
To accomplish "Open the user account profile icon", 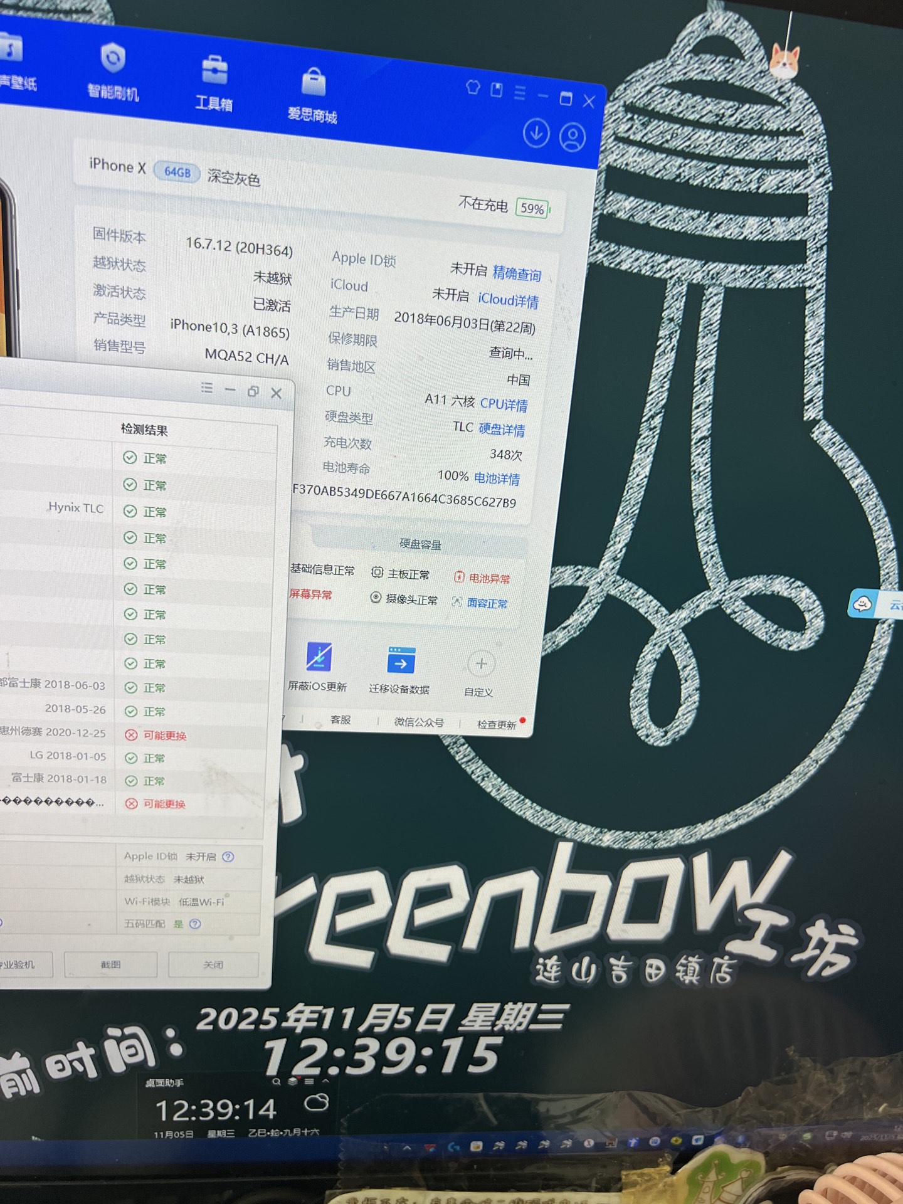I will [572, 138].
